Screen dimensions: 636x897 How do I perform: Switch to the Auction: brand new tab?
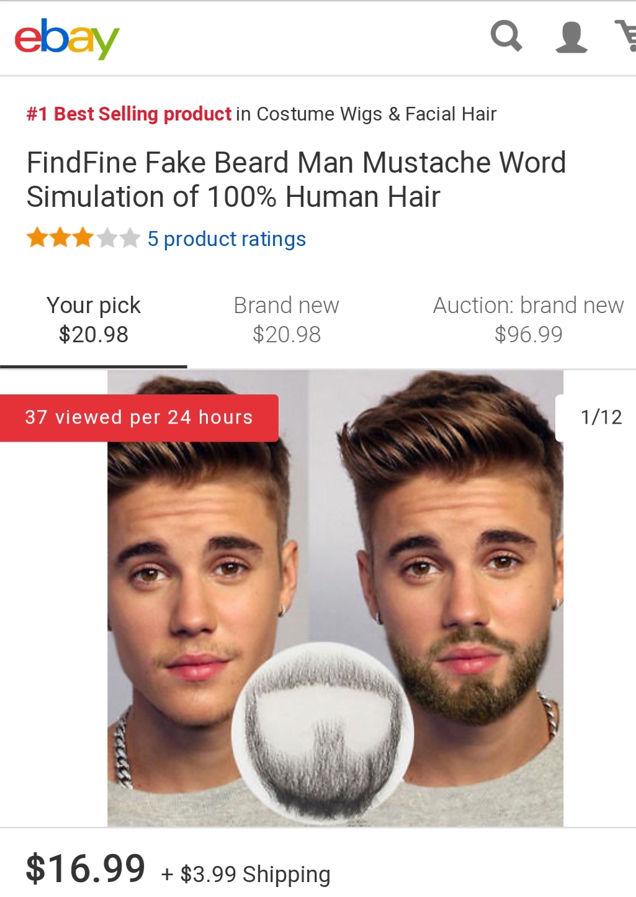point(528,320)
